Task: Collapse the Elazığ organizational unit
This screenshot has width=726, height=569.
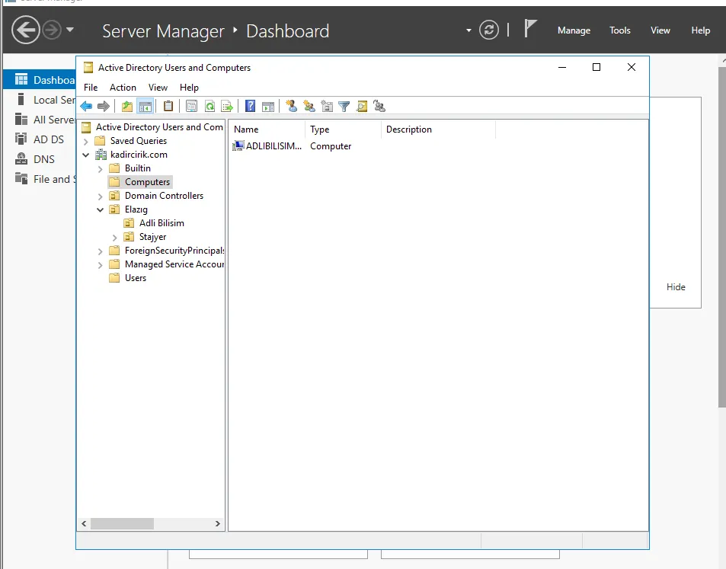Action: click(x=100, y=209)
